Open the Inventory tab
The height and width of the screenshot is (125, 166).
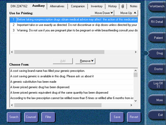96,6
